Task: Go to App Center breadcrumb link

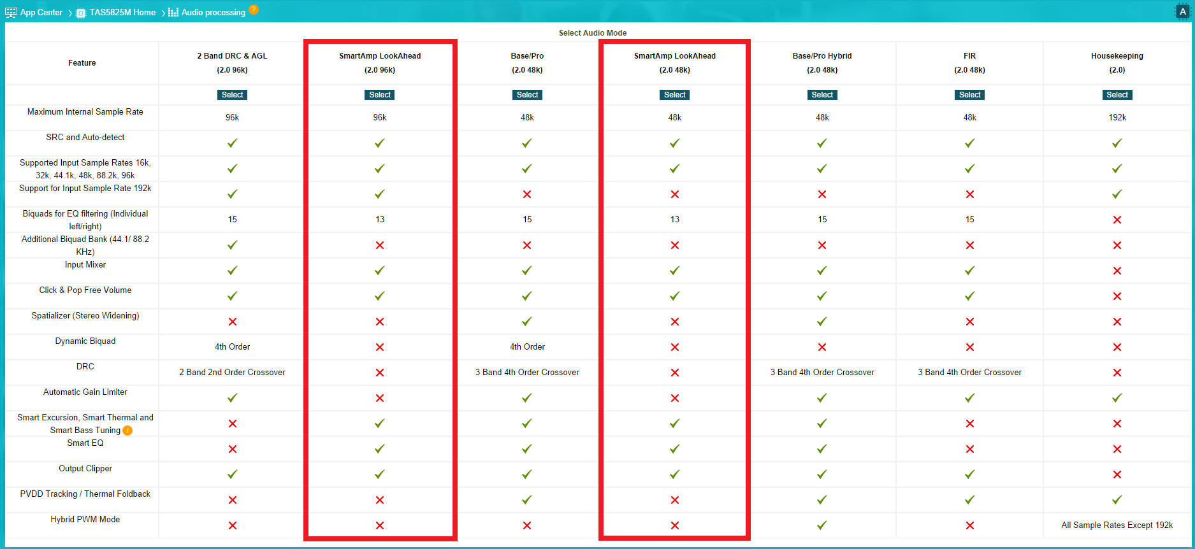Action: 41,13
